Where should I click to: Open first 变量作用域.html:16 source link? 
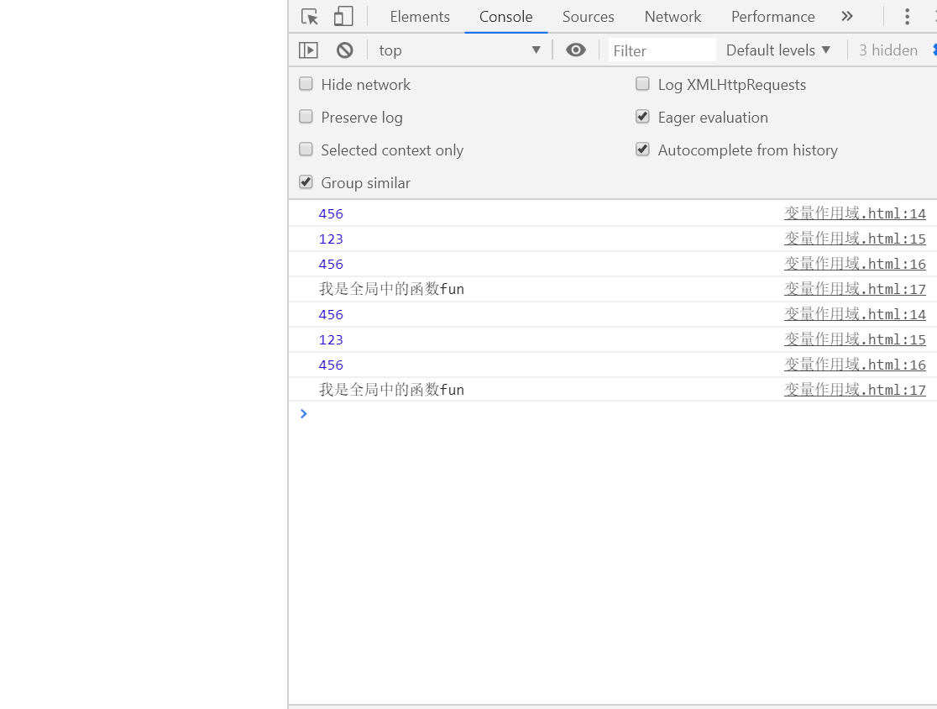coord(855,264)
